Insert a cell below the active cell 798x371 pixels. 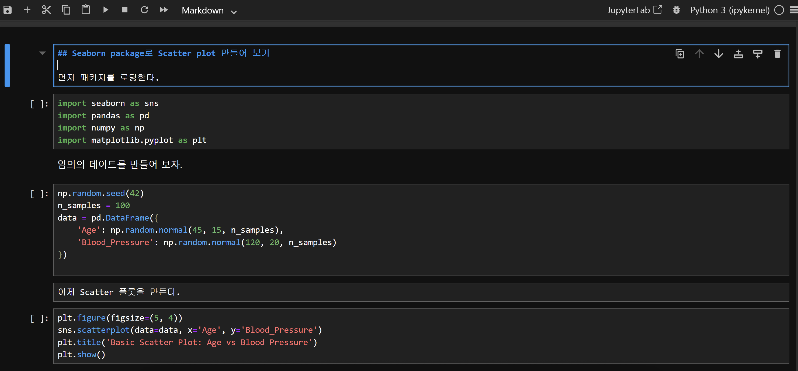[758, 54]
